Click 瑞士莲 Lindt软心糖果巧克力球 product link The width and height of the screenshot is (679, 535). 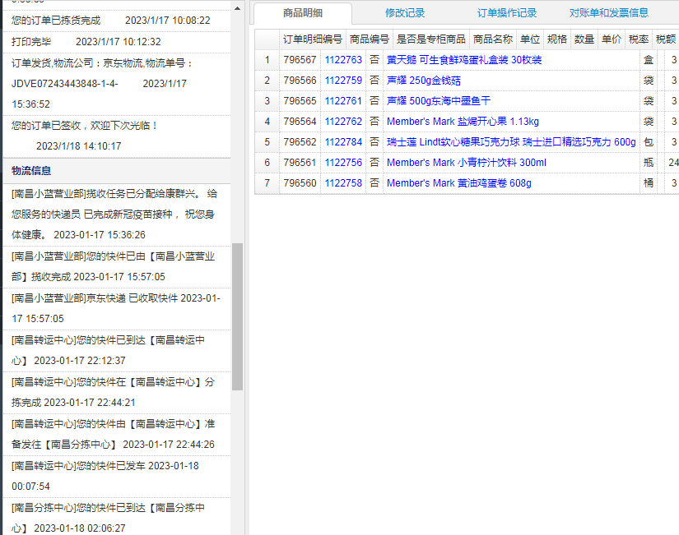[x=511, y=142]
